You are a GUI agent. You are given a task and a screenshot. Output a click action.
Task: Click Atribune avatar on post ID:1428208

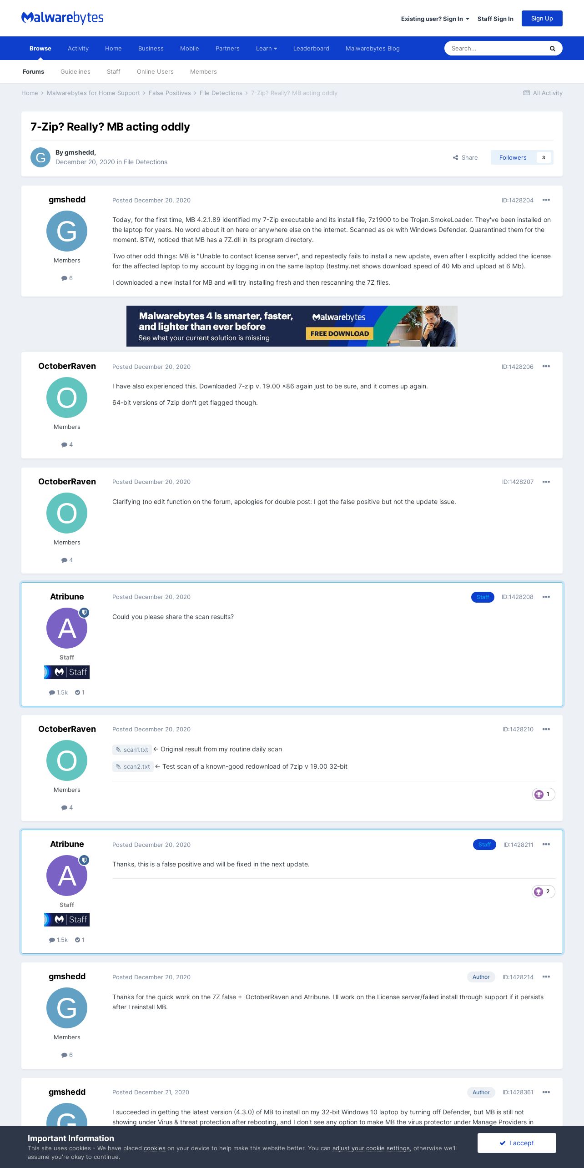pos(67,628)
